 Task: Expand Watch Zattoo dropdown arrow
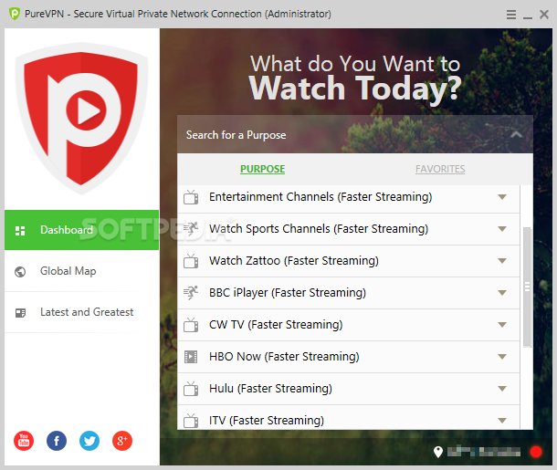click(502, 261)
